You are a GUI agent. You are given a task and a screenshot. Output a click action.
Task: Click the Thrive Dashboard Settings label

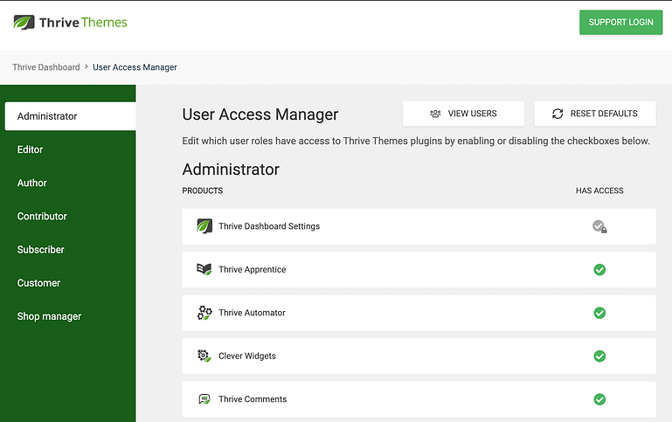coord(269,226)
